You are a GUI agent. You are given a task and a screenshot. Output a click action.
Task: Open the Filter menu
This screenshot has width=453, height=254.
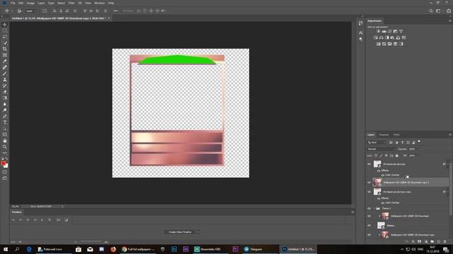pos(71,3)
